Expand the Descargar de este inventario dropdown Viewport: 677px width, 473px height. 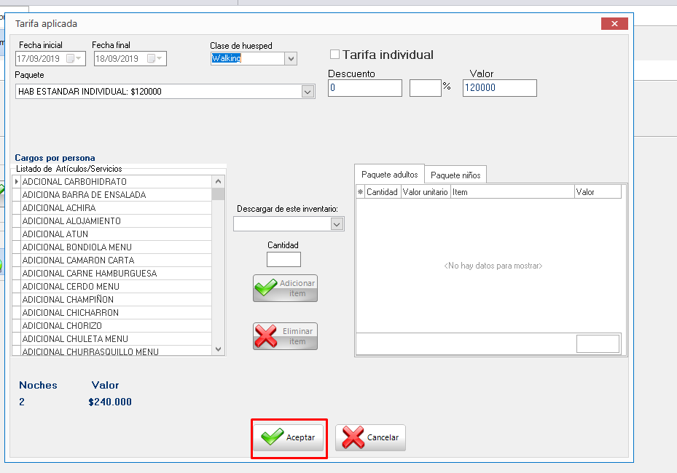(337, 224)
